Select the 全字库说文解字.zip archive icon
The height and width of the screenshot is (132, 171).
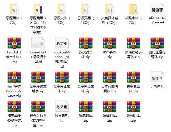38,77
